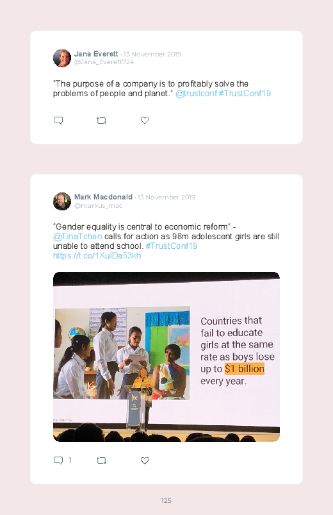
Task: Click the @Jana_Everett724 handle
Action: click(x=104, y=62)
